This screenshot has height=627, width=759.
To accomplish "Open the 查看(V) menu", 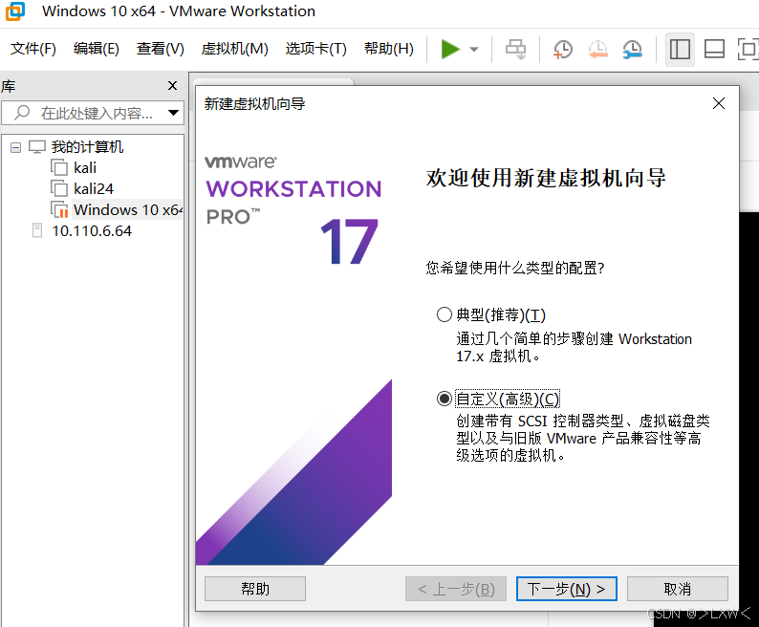I will 161,49.
